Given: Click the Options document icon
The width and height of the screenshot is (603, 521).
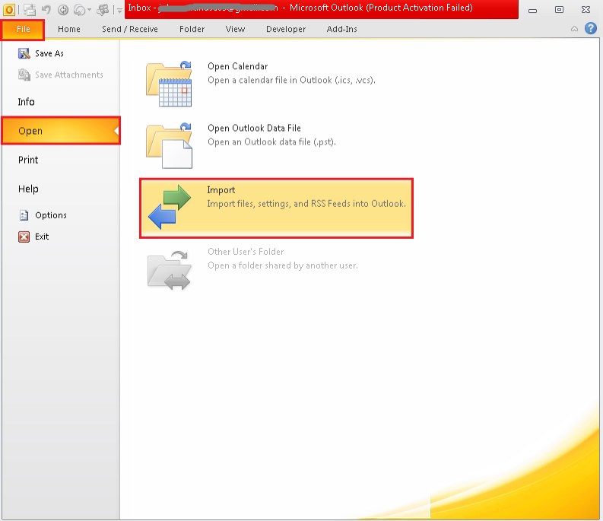Looking at the screenshot, I should coord(24,215).
